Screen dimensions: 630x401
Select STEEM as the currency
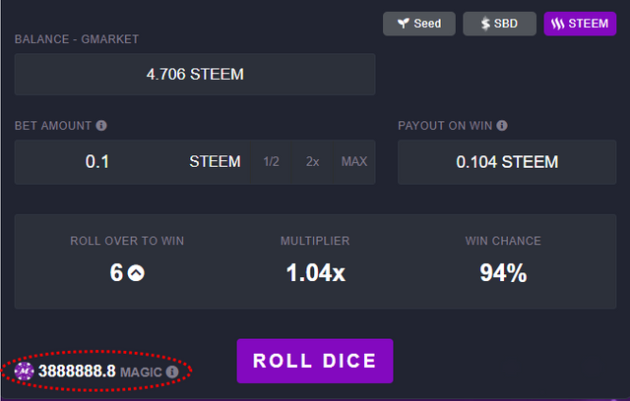[x=580, y=24]
